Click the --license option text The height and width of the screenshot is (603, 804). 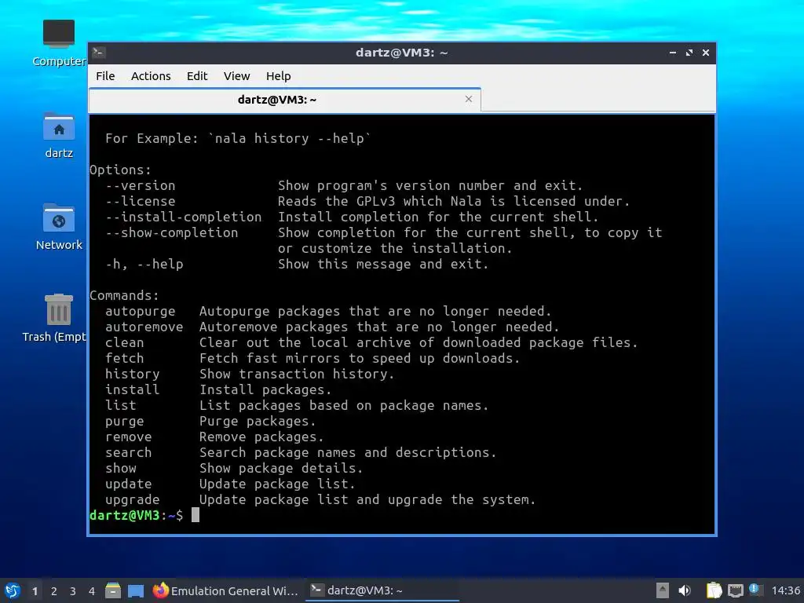click(x=141, y=201)
